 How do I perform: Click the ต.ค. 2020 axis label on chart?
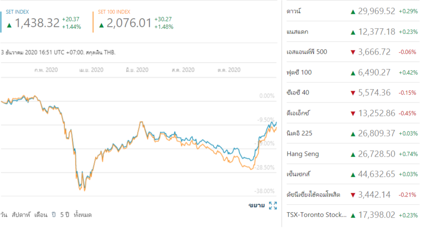229,70
